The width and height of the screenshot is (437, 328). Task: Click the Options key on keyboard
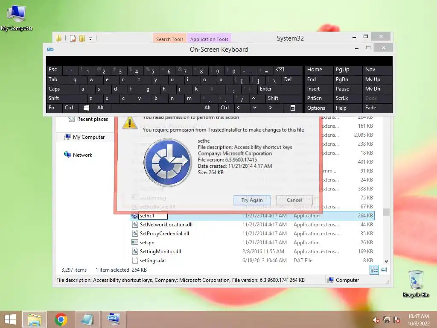pyautogui.click(x=319, y=108)
